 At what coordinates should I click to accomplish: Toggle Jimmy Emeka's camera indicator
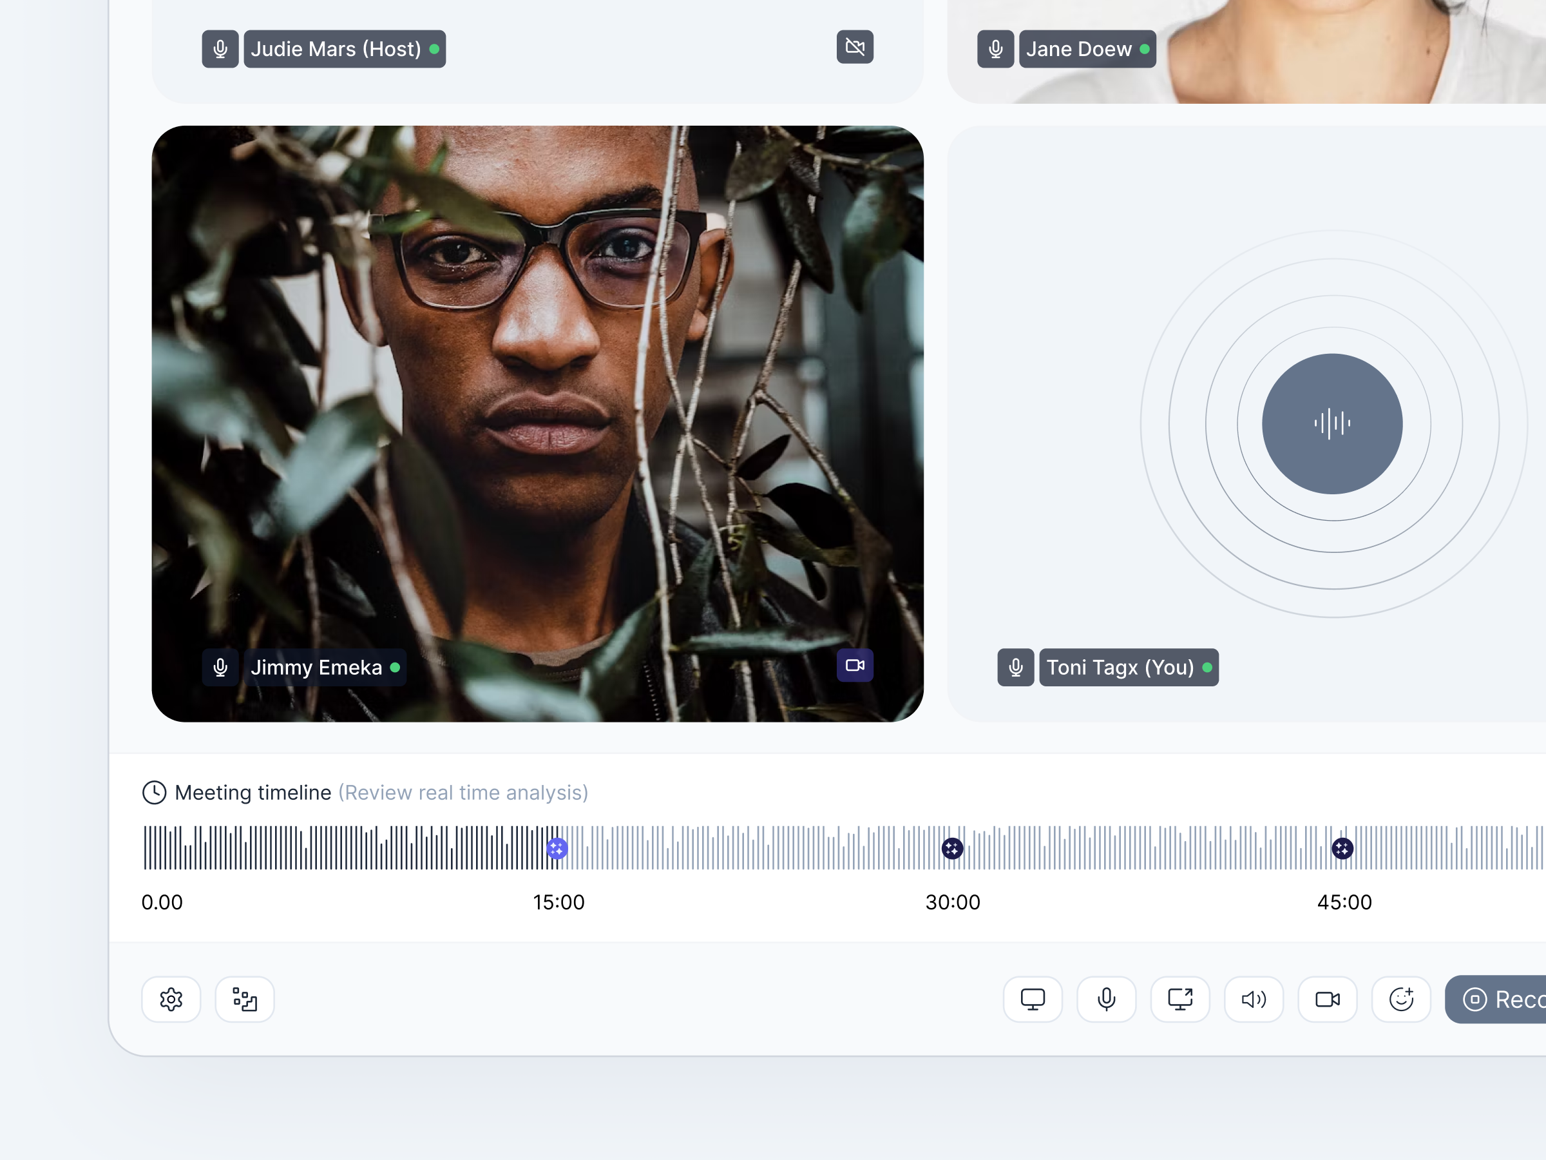[855, 666]
